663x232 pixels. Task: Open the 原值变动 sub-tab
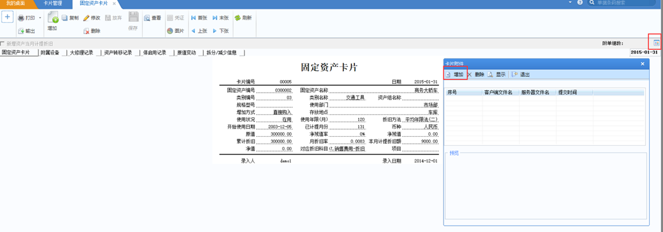click(x=187, y=53)
